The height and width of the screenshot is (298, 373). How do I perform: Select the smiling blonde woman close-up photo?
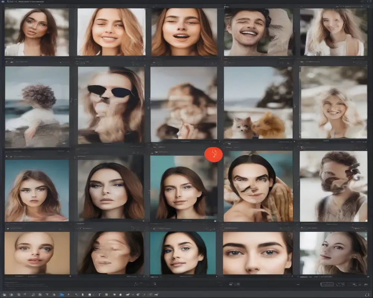[111, 32]
